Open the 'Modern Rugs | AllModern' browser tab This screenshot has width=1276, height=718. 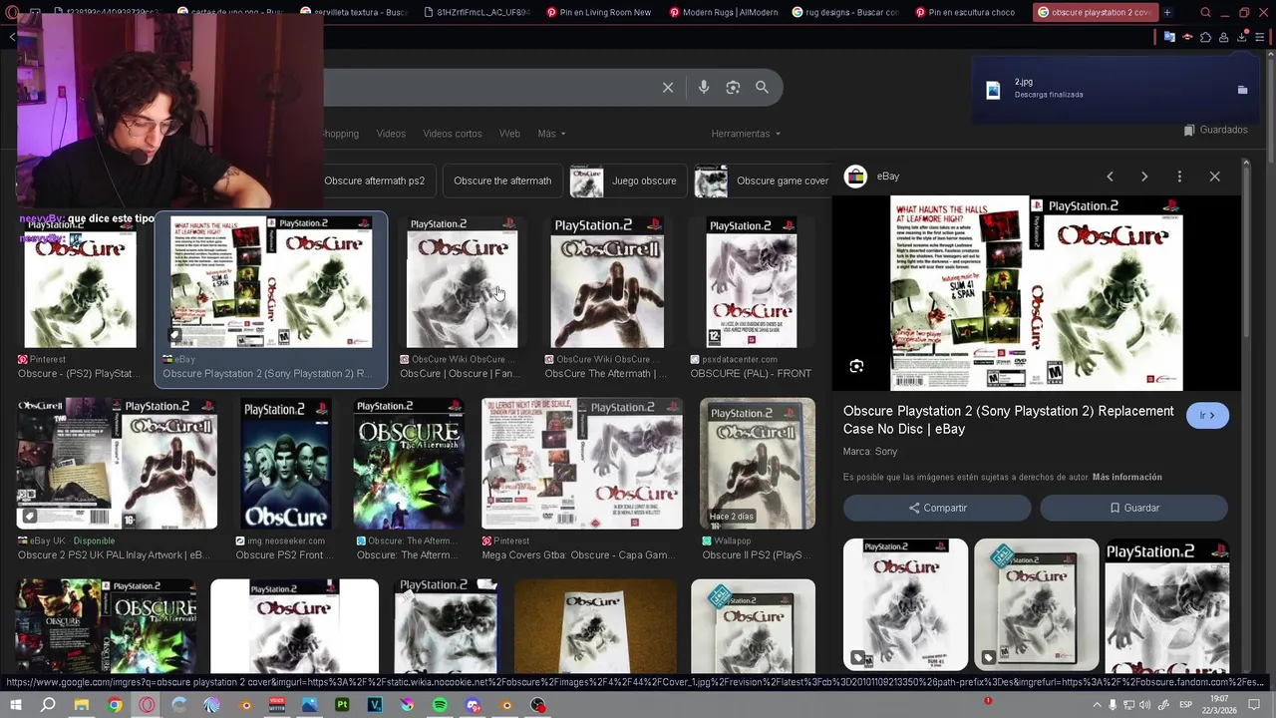click(724, 12)
